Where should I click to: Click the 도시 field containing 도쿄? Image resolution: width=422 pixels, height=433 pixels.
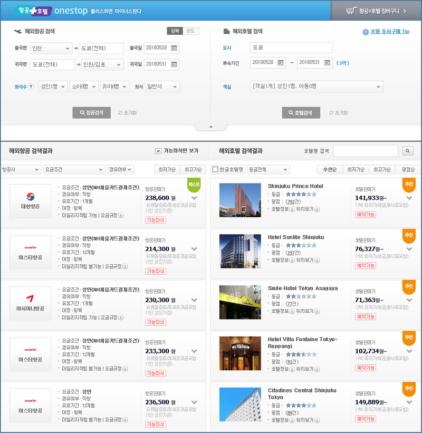point(291,47)
